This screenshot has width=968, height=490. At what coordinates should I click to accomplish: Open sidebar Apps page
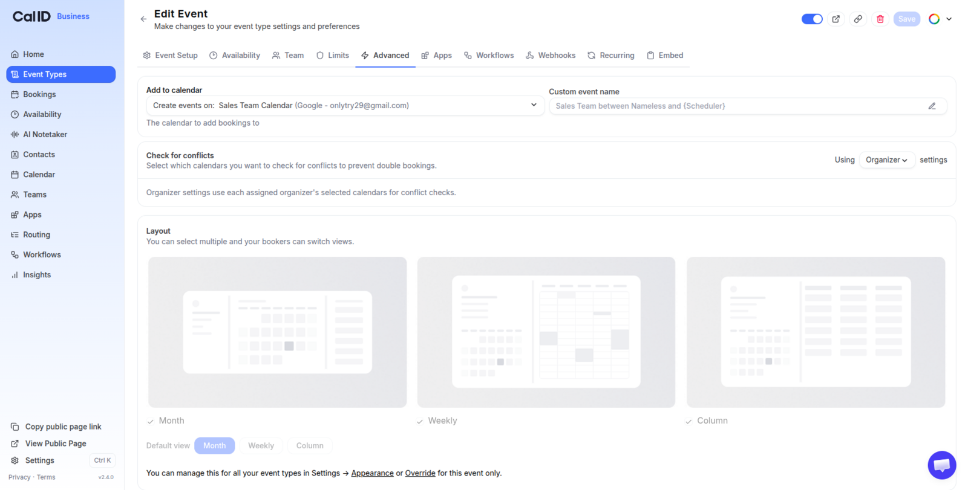point(60,214)
